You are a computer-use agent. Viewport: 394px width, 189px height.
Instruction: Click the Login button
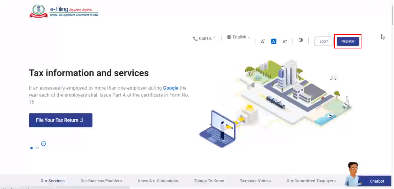(x=324, y=41)
